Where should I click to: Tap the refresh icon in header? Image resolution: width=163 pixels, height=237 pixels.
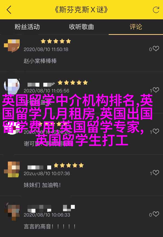(x=156, y=10)
